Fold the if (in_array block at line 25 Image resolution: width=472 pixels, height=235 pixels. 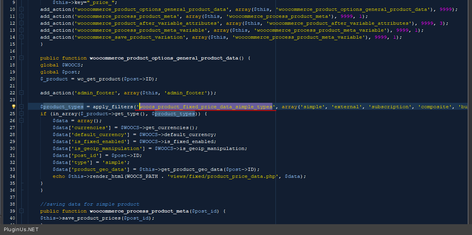click(21, 114)
